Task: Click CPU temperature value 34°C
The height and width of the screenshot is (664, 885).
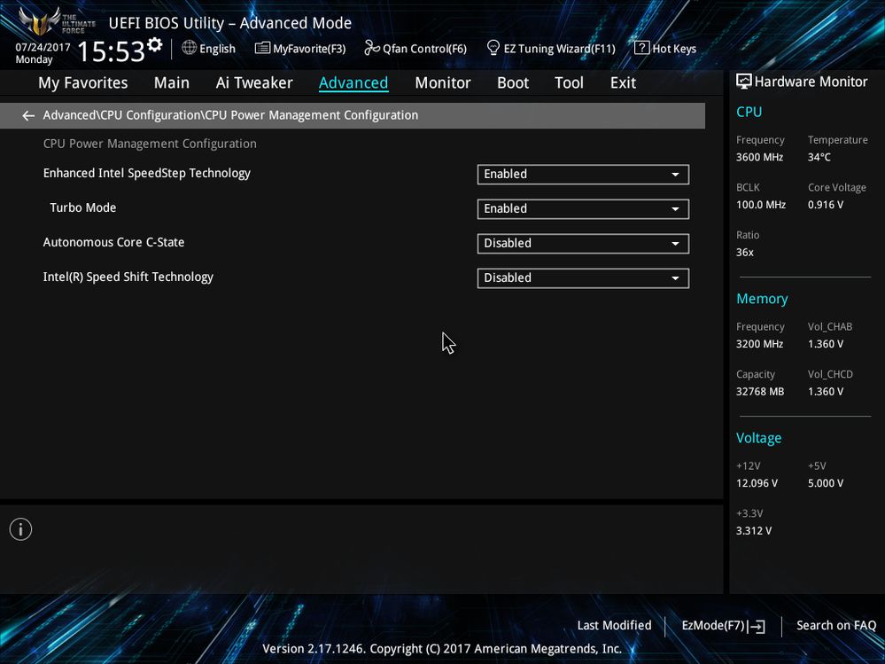Action: pyautogui.click(x=819, y=158)
